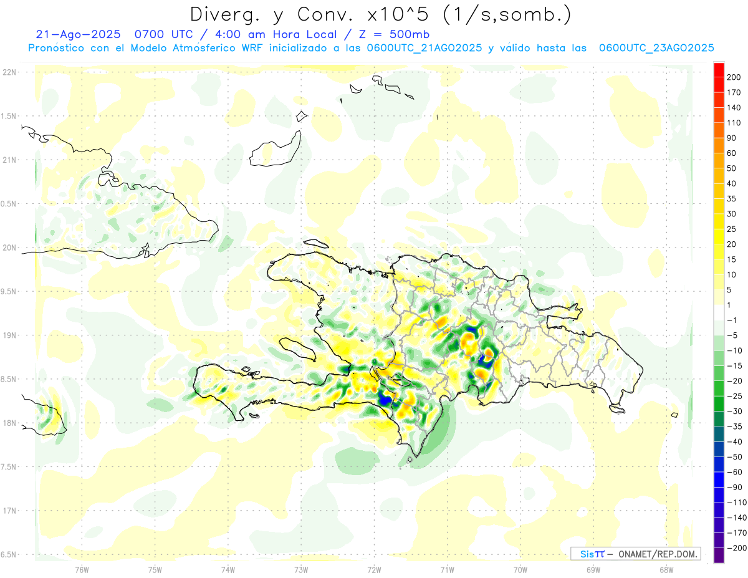Click the positive legend value 40
Viewport: 748px width, 578px height.
732,183
